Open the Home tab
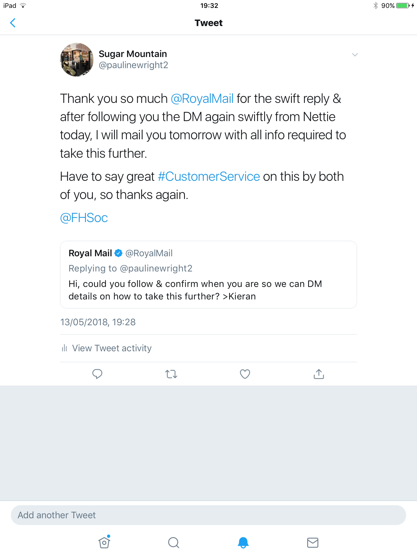This screenshot has width=417, height=556. [104, 542]
